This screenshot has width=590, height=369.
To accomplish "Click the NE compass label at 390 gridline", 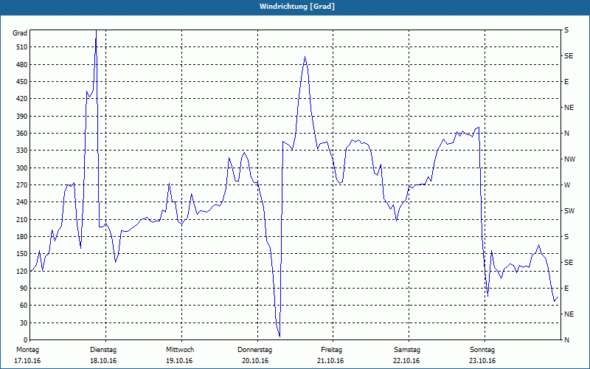I will point(569,108).
